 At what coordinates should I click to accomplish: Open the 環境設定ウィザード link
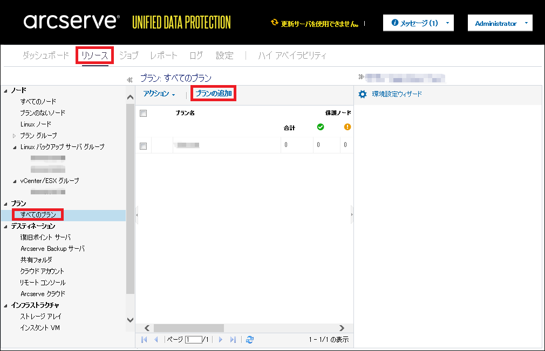point(397,94)
